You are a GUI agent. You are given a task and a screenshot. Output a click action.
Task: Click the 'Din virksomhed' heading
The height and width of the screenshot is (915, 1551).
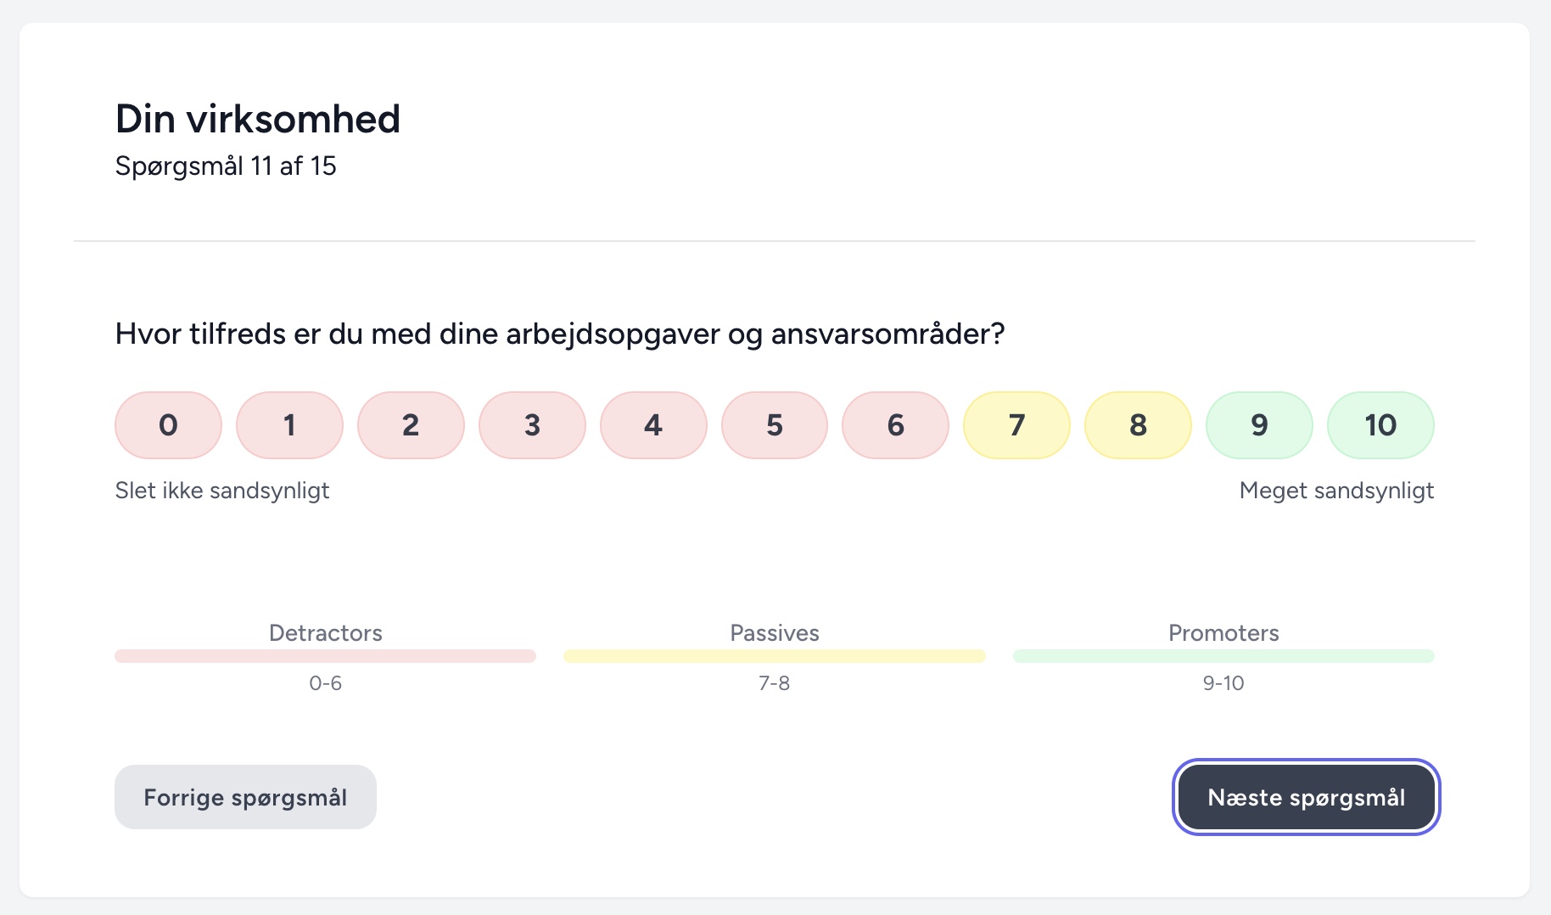(x=258, y=119)
